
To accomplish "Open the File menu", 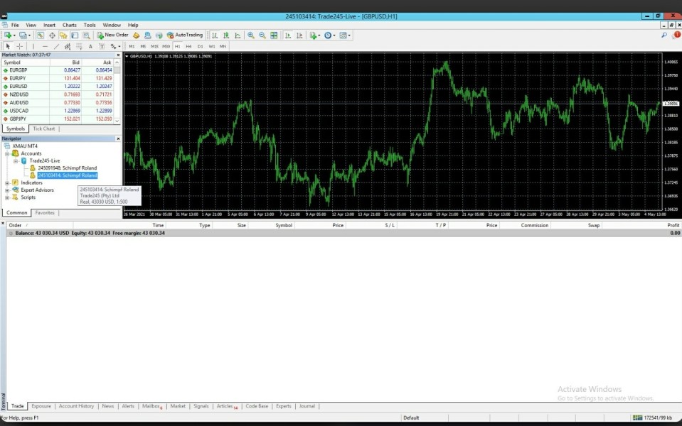I will (15, 25).
